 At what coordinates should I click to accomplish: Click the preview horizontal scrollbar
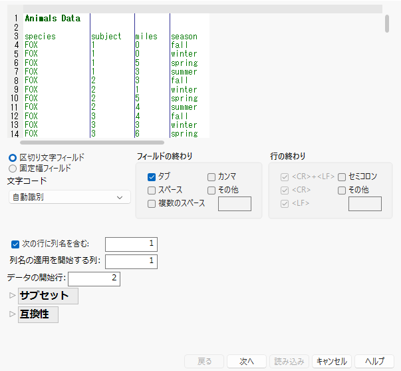92,142
